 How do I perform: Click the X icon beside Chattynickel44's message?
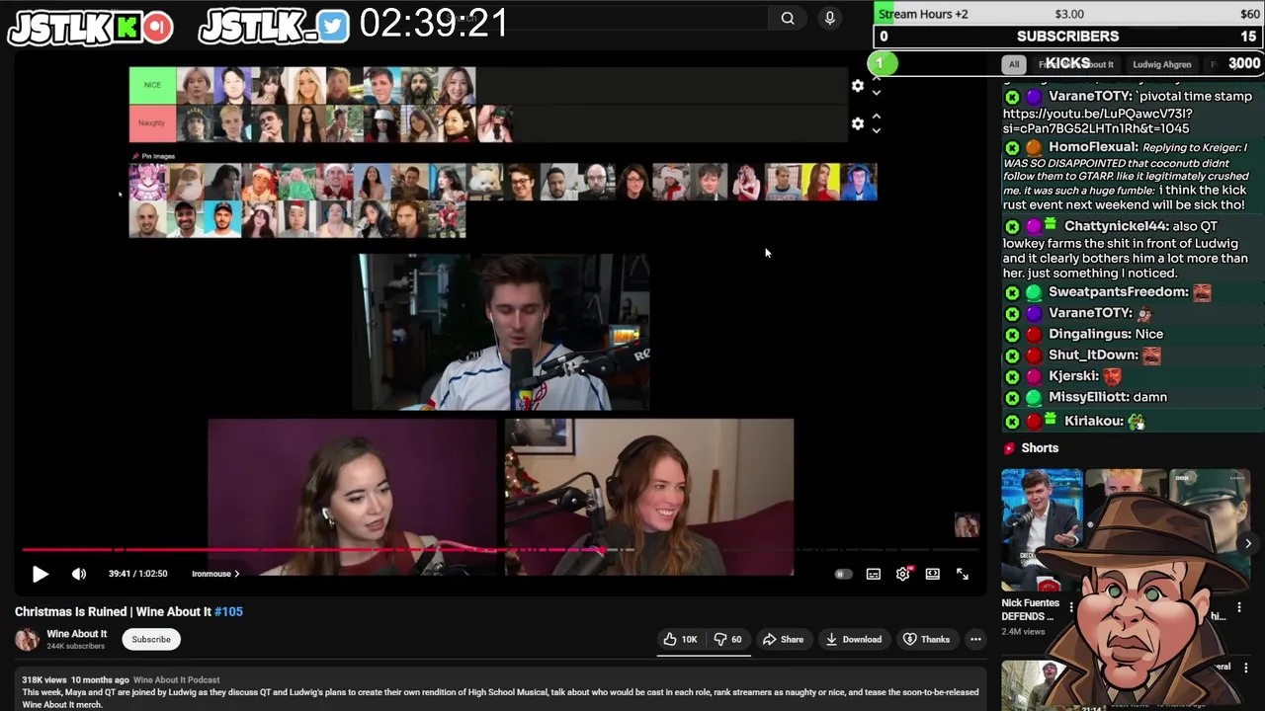[x=1012, y=226]
